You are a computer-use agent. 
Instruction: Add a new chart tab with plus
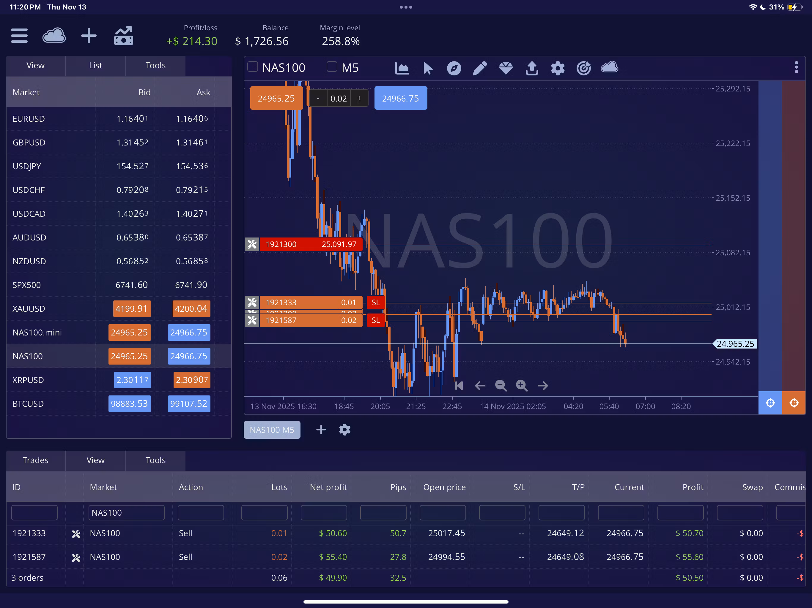tap(321, 429)
